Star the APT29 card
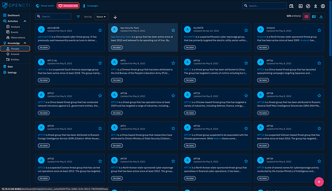Screen dimensions: 332x191 pyautogui.click(x=100, y=128)
